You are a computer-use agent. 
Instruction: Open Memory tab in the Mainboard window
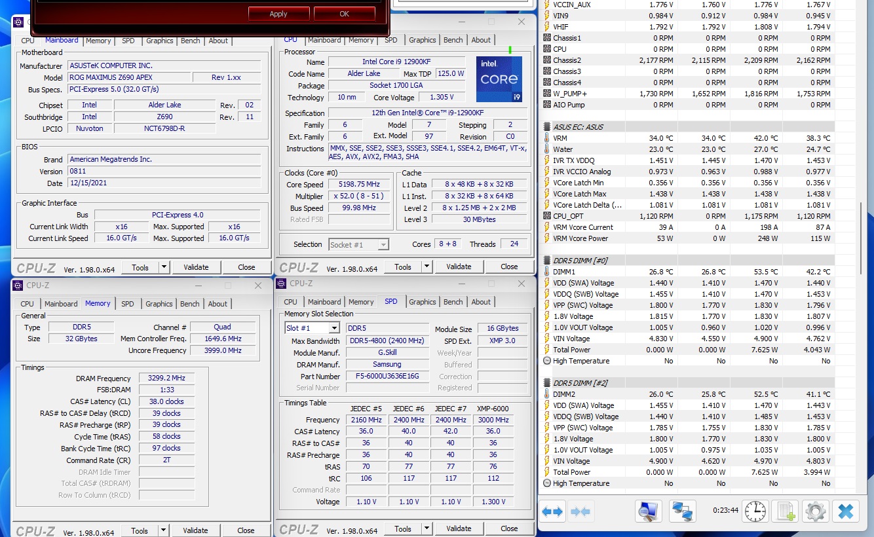pos(98,41)
